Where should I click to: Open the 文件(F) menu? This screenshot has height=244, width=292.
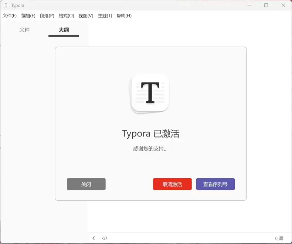10,16
